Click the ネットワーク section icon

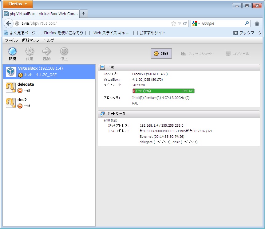[102, 114]
